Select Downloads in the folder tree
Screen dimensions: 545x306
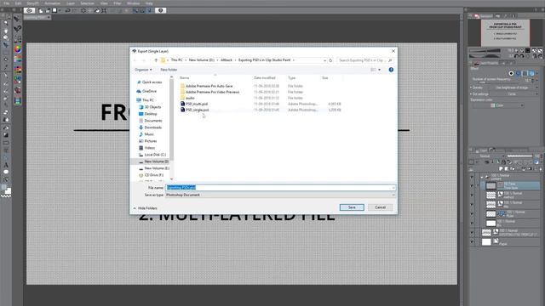point(150,127)
